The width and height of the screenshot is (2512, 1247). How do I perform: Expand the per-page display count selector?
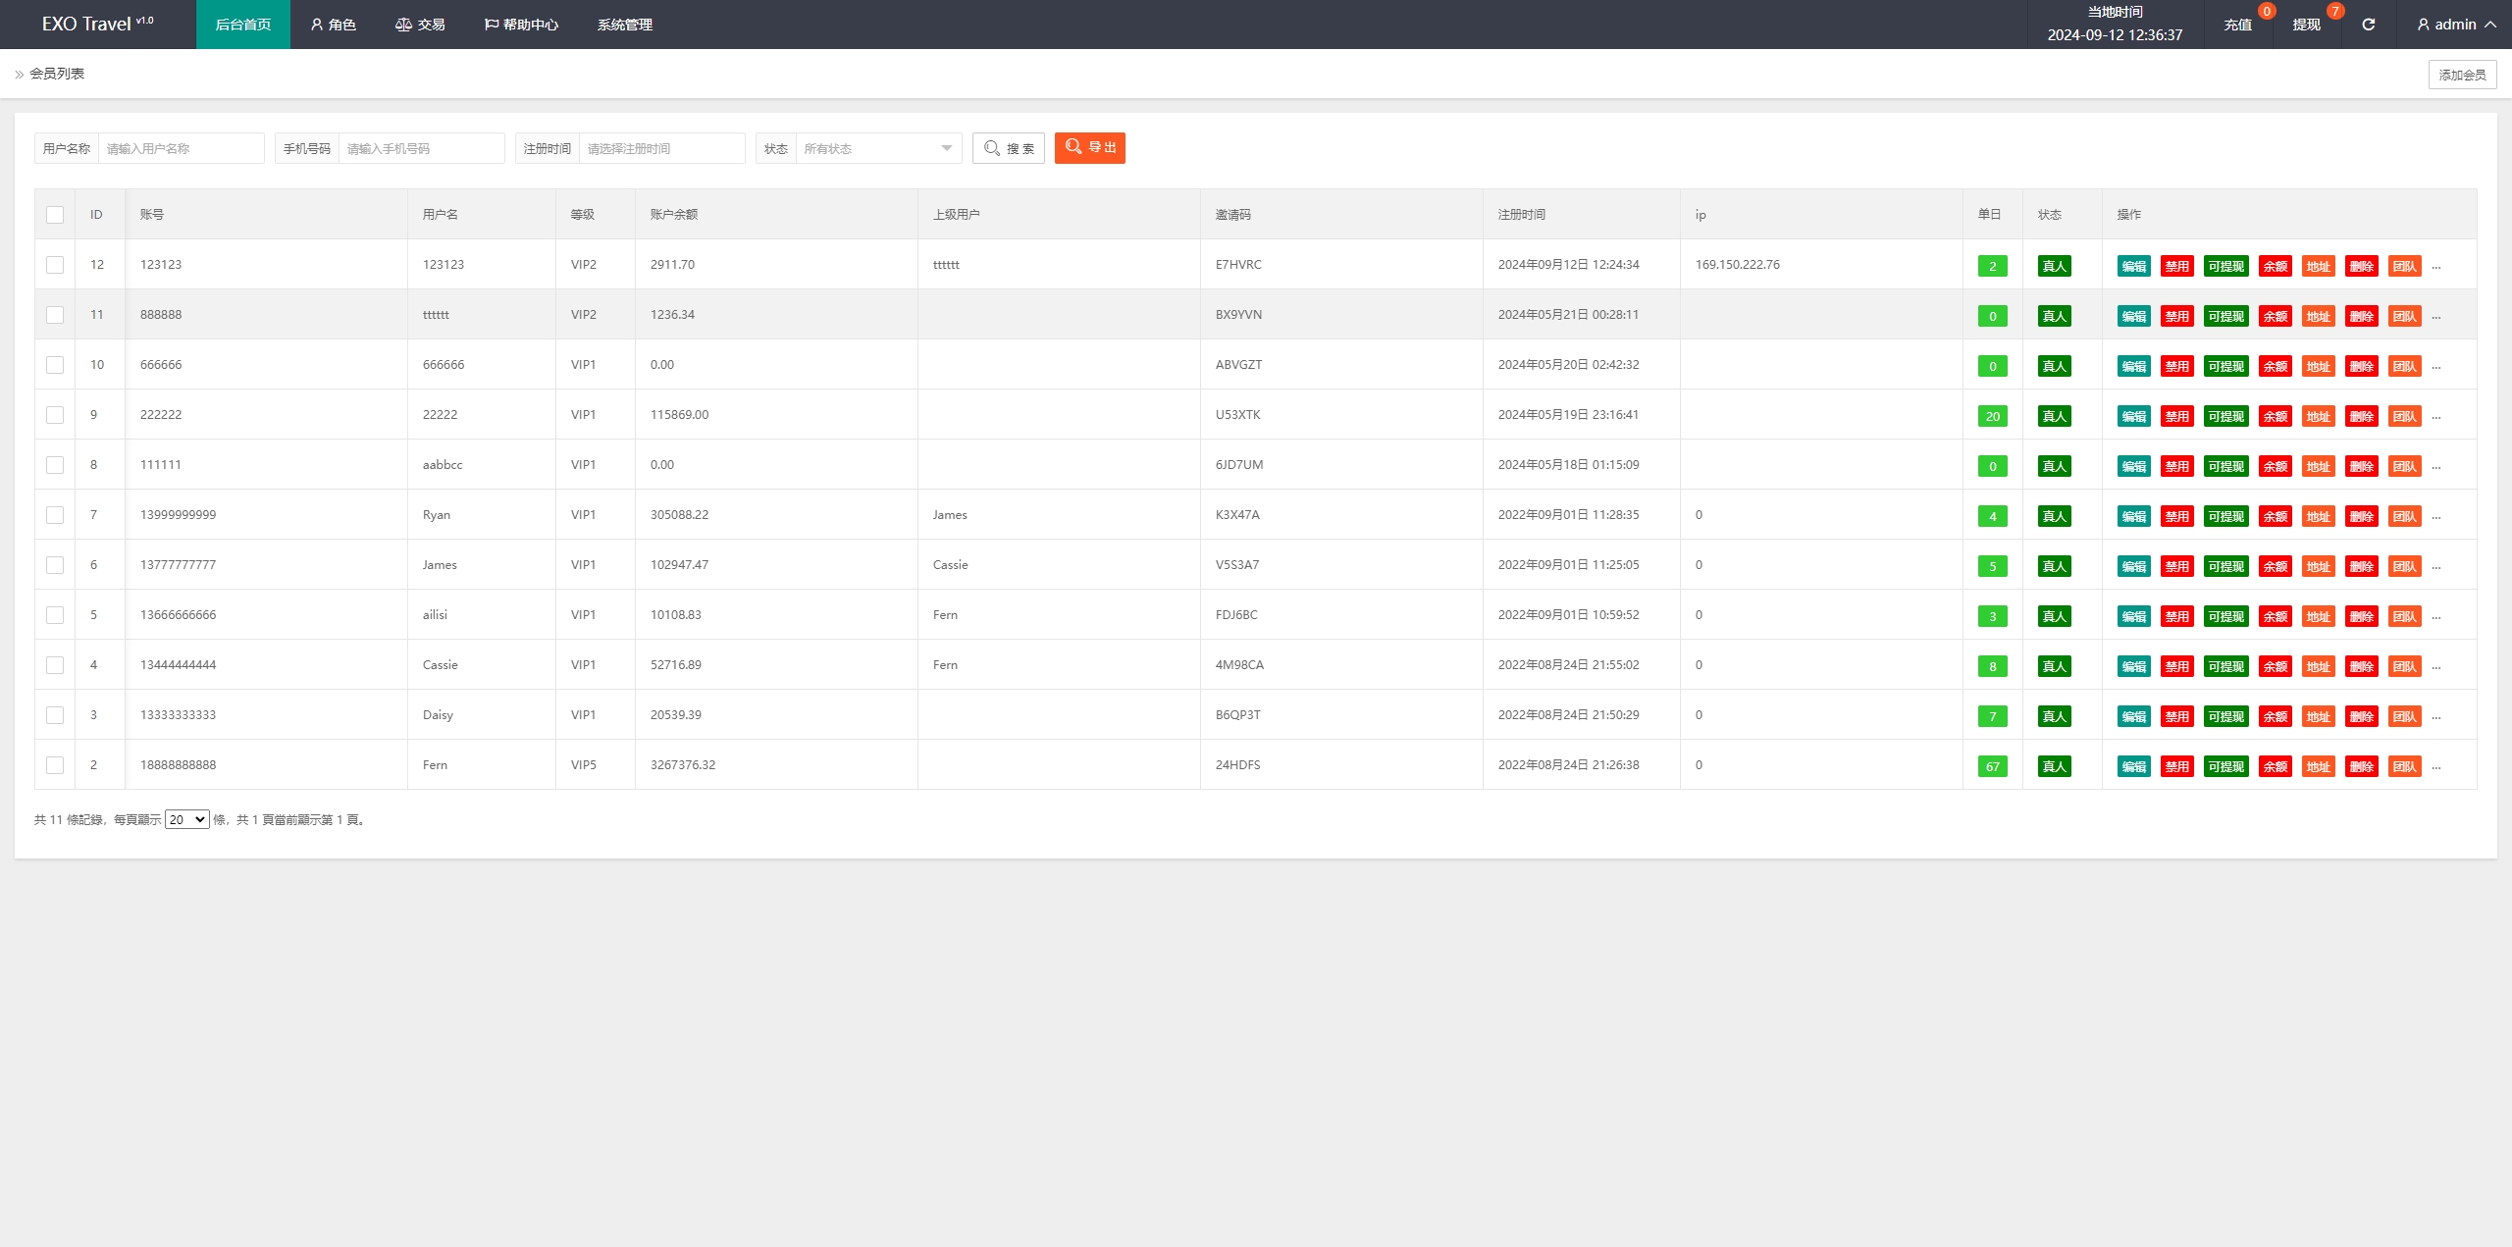click(x=185, y=819)
